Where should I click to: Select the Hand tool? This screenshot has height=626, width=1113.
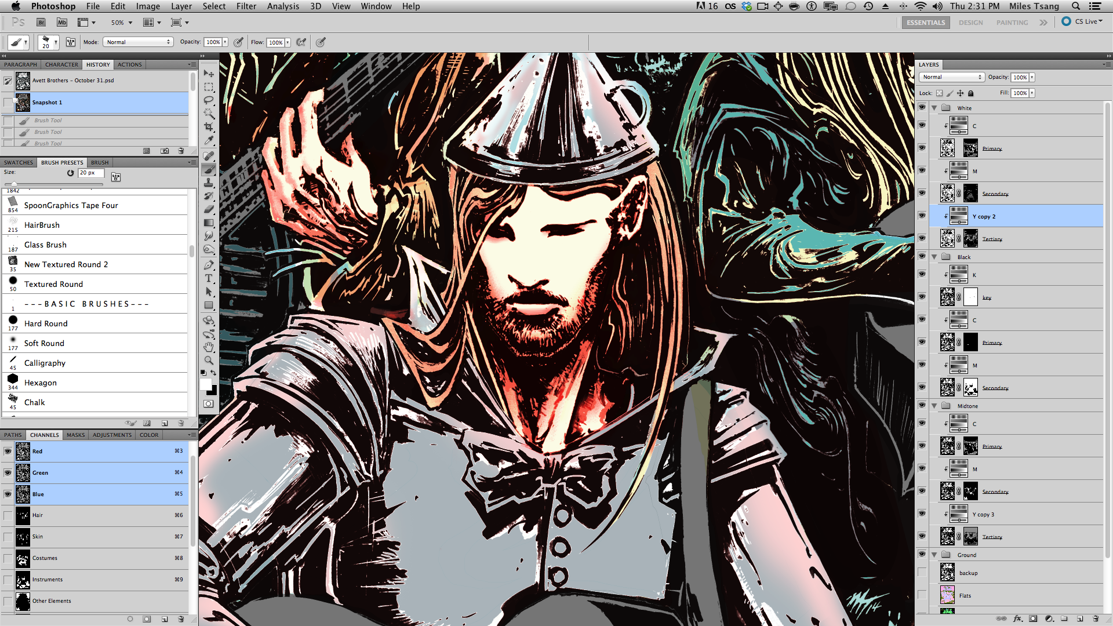pos(209,347)
